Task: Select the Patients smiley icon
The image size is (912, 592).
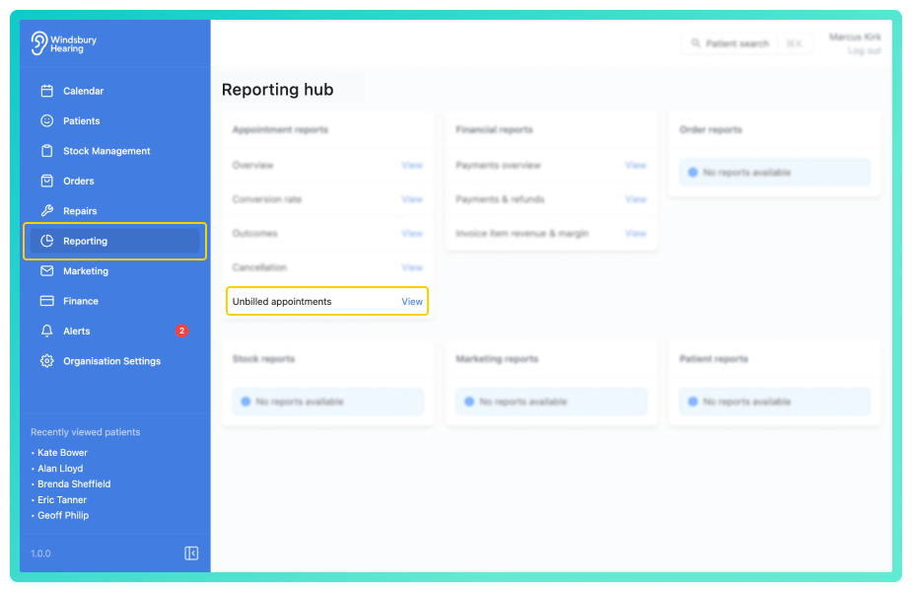Action: click(47, 120)
